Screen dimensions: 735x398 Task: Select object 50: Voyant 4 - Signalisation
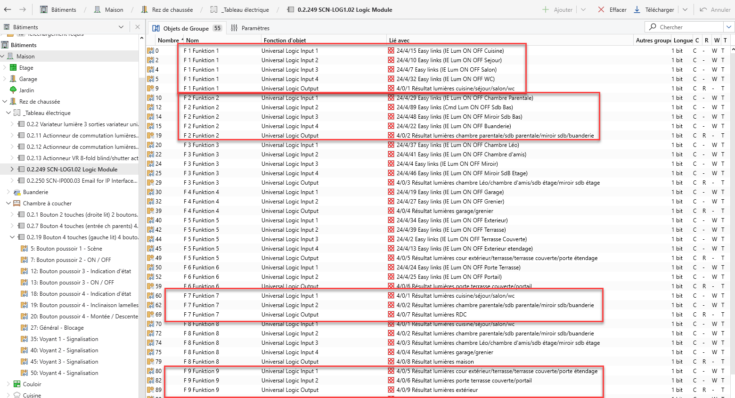(65, 373)
